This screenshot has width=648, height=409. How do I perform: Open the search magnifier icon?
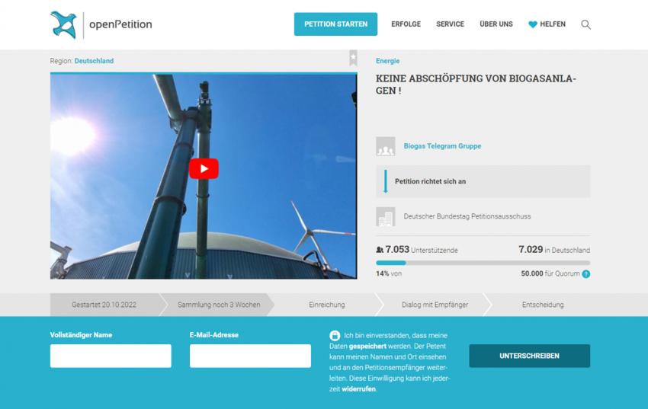coord(585,24)
